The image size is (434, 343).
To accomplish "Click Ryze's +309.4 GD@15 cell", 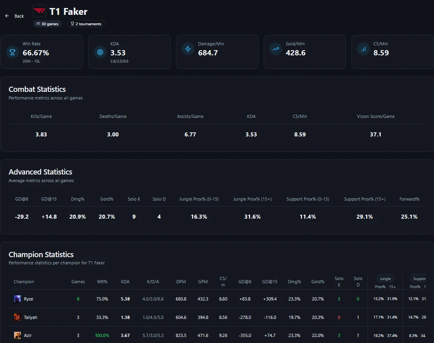I will 270,298.
